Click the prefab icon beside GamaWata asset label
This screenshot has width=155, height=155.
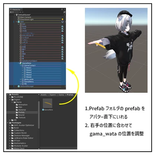(x=43, y=110)
